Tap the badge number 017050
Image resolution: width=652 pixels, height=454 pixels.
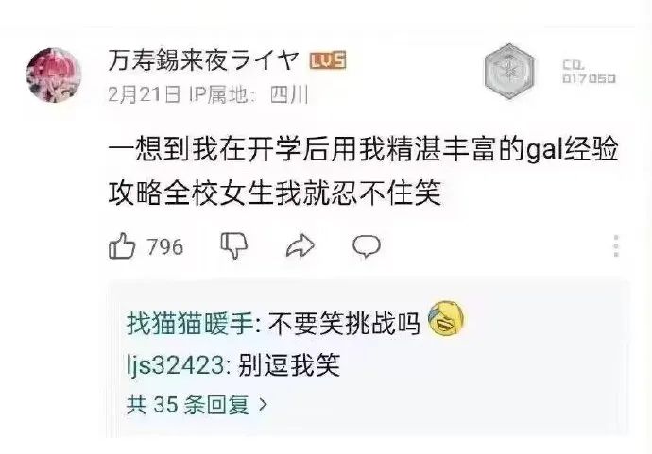coord(589,78)
